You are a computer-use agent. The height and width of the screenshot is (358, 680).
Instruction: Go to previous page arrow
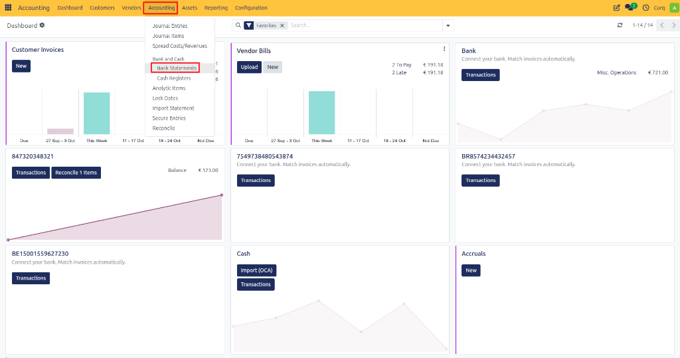coord(662,25)
